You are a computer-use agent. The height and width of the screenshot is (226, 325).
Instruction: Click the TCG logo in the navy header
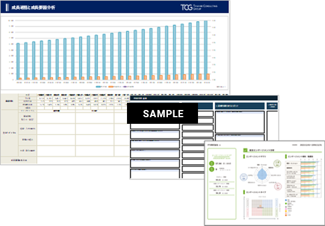point(199,7)
